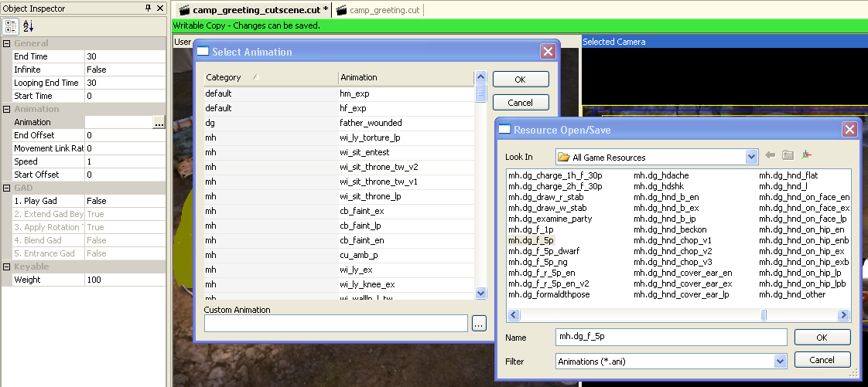Switch Object Inspector to categorized view
This screenshot has width=868, height=387.
pos(11,26)
